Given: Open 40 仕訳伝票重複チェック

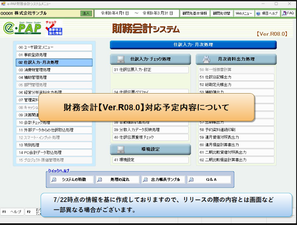Looking at the screenshot, I should pos(150,137).
